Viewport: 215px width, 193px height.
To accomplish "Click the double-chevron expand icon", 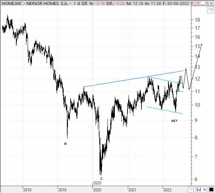I will (x=191, y=189).
